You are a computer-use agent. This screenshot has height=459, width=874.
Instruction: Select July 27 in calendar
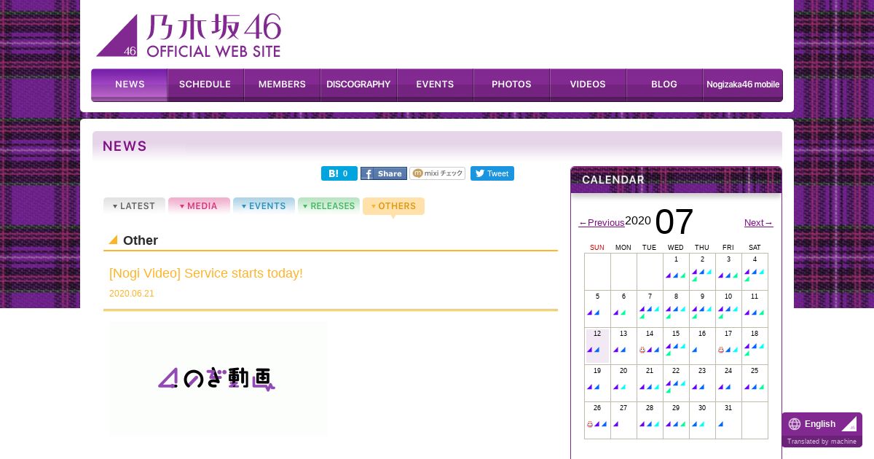click(623, 420)
